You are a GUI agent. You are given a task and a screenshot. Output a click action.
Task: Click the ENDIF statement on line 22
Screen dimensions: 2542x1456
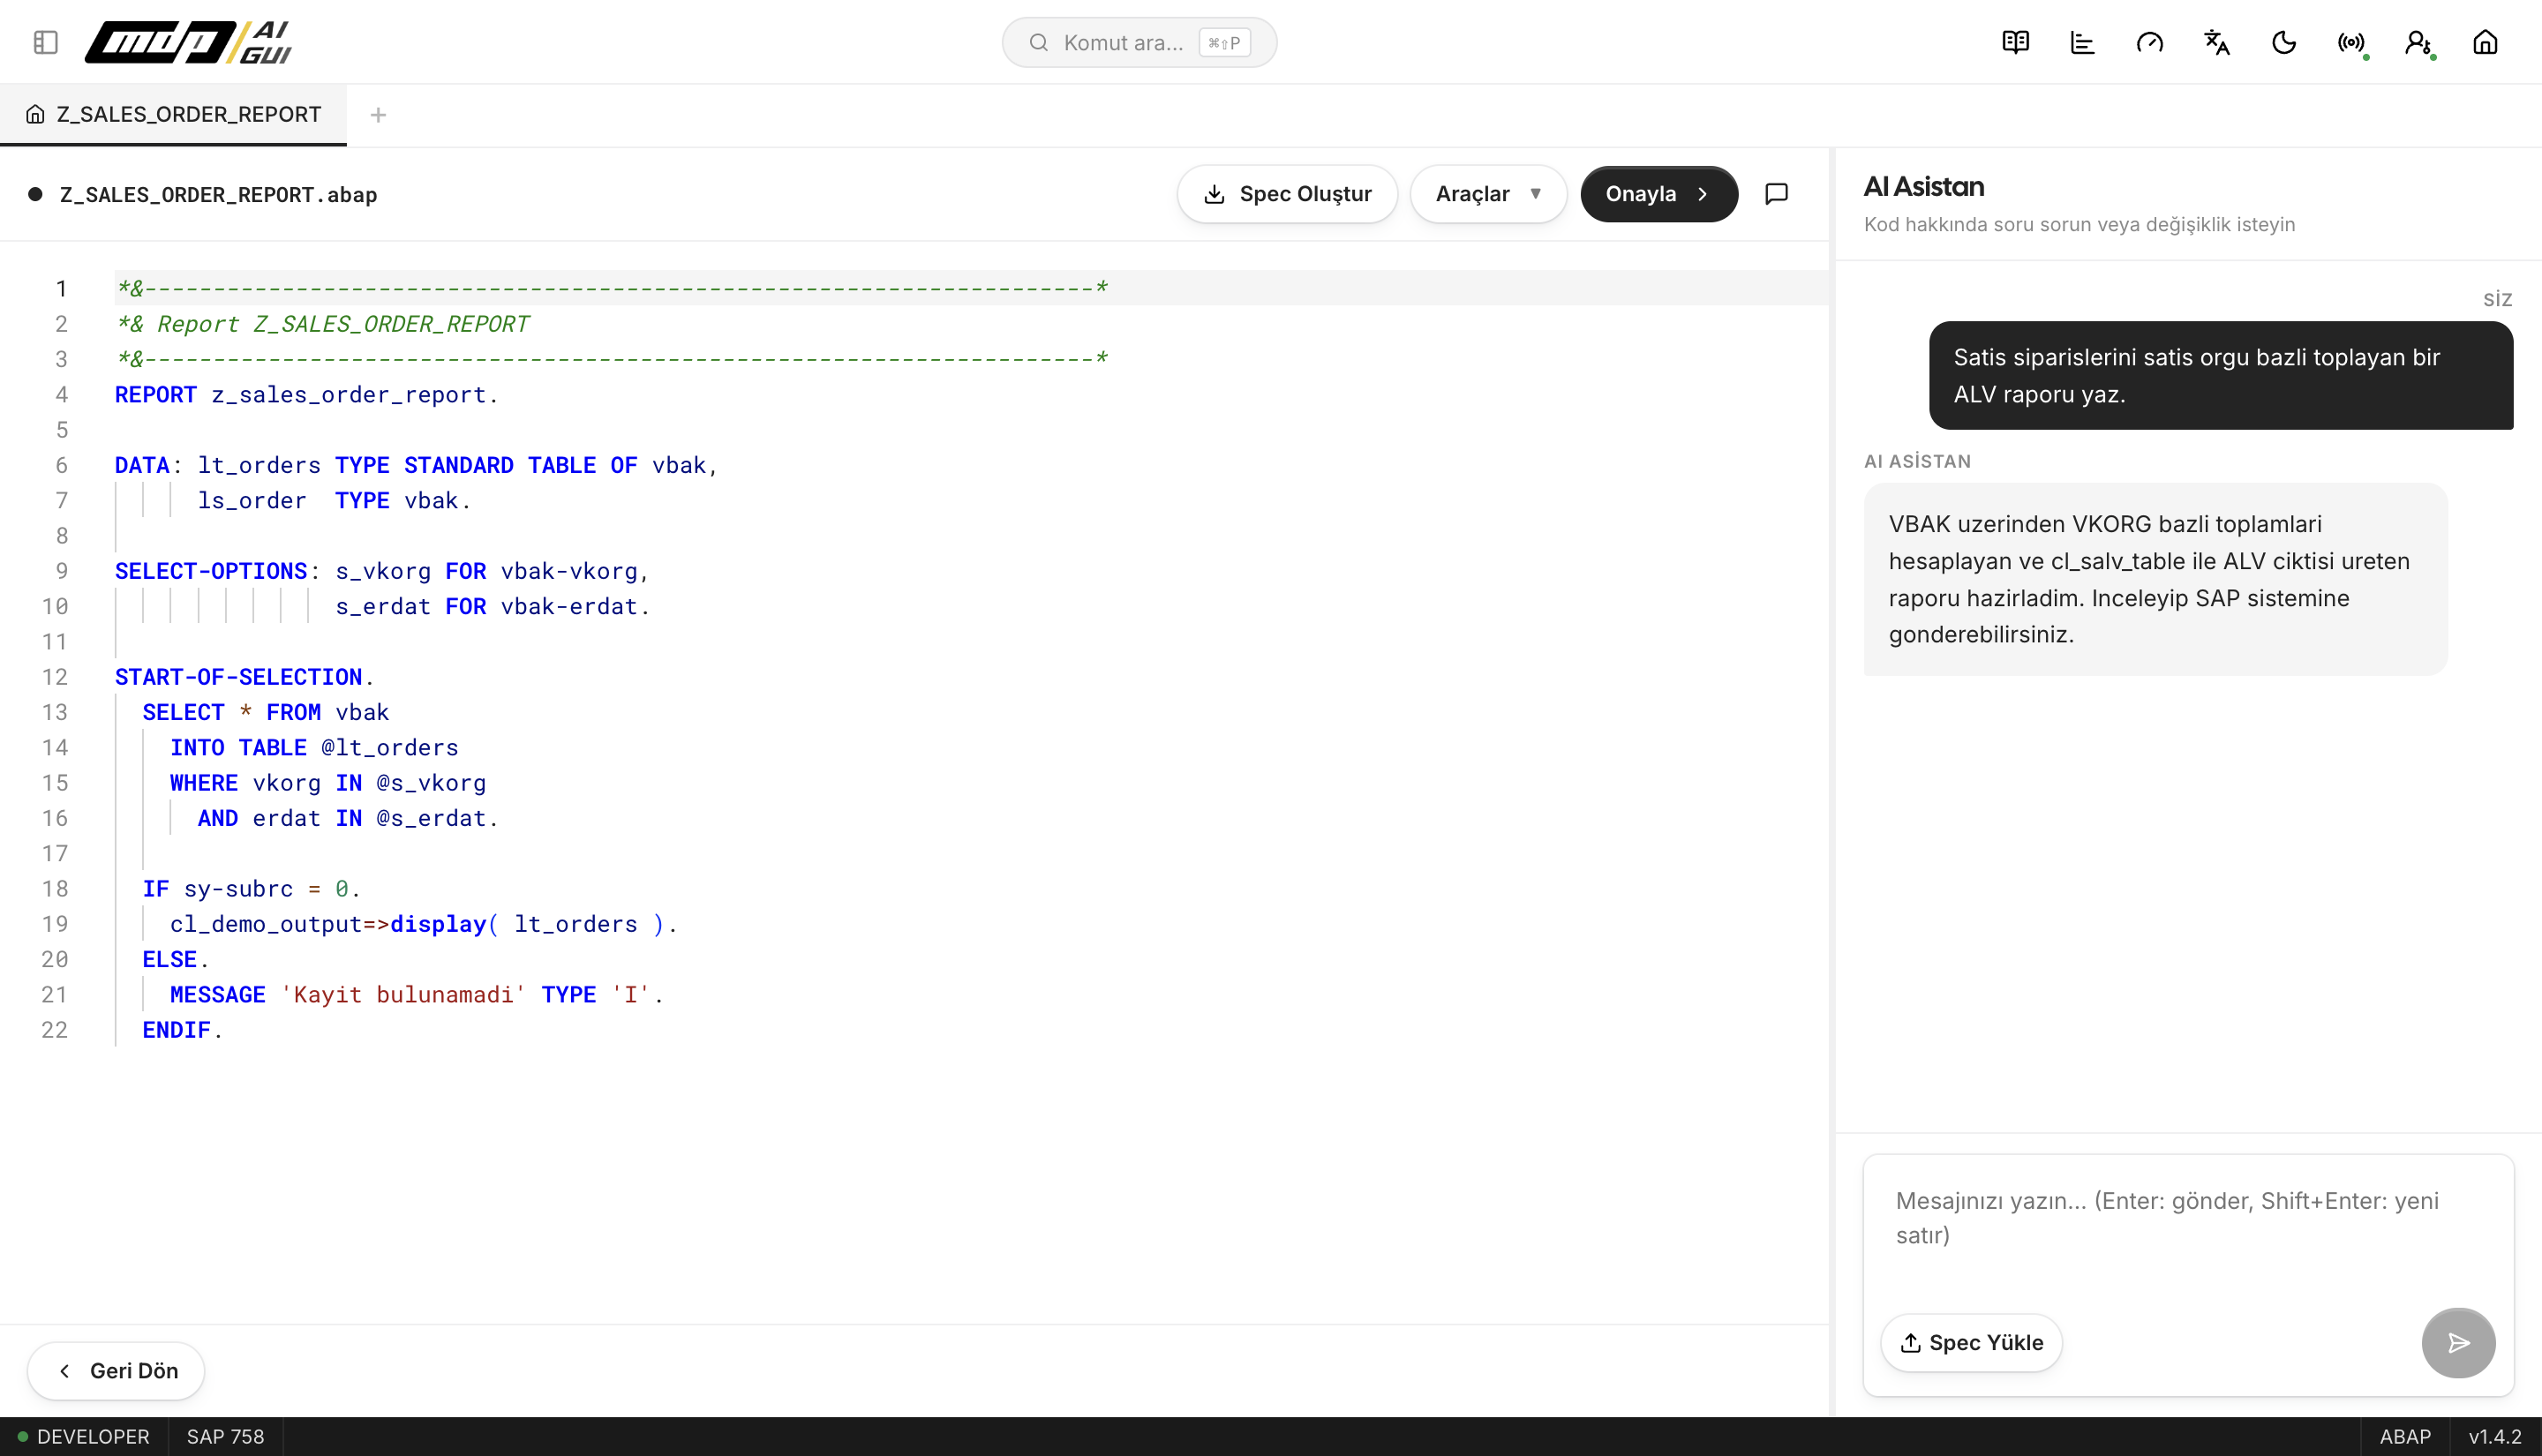pos(182,1030)
